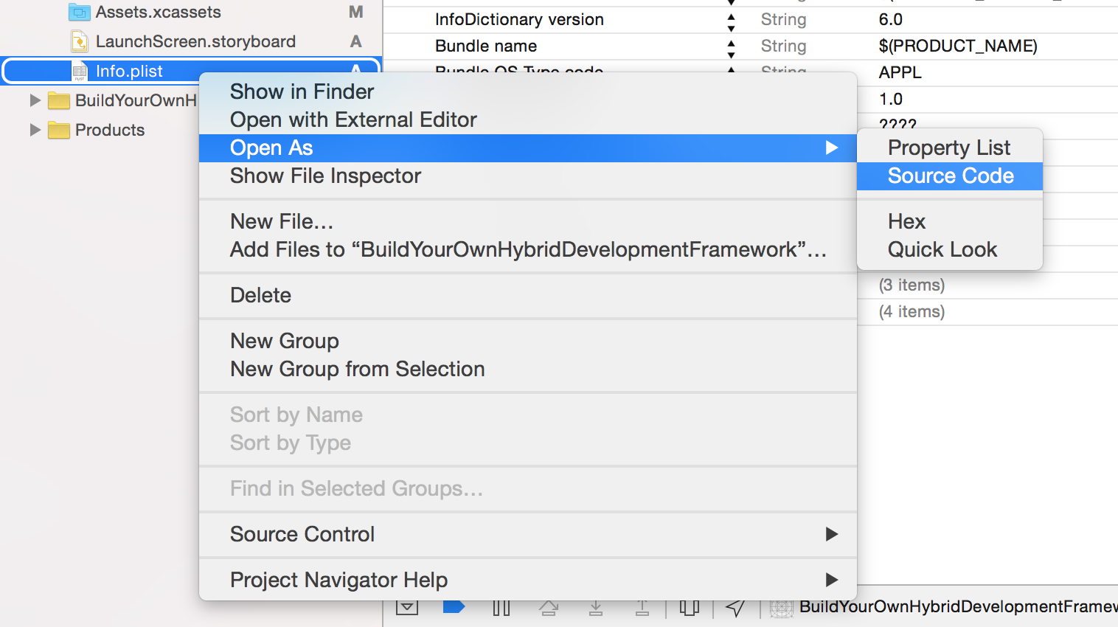Expand the Products folder disclosure triangle
The width and height of the screenshot is (1118, 627).
pos(35,130)
